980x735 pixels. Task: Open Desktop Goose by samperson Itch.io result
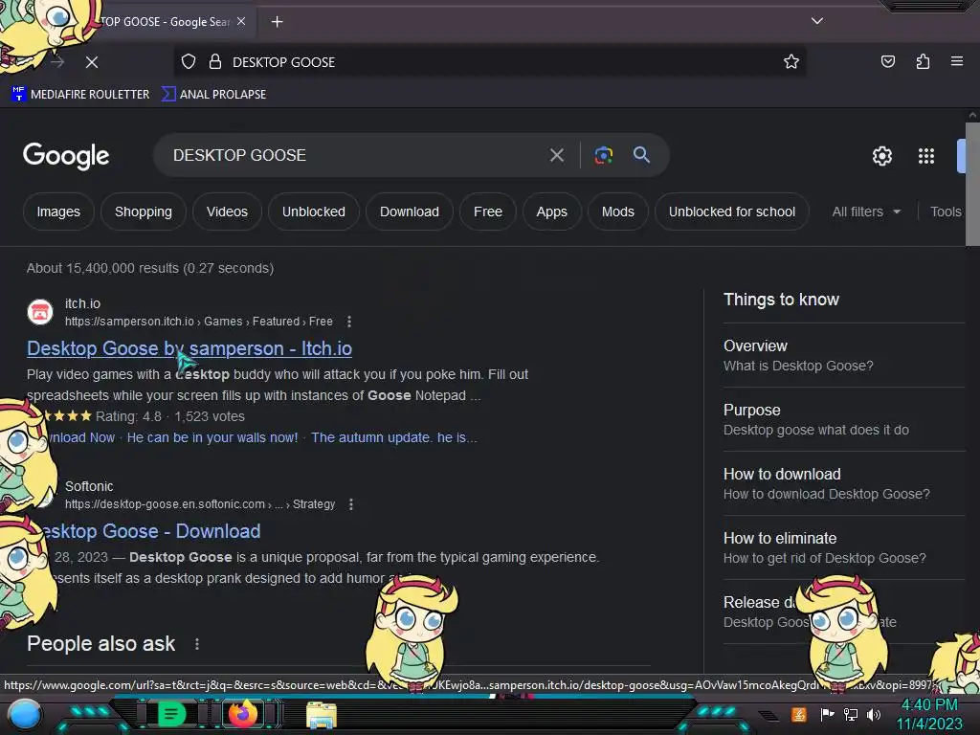189,348
